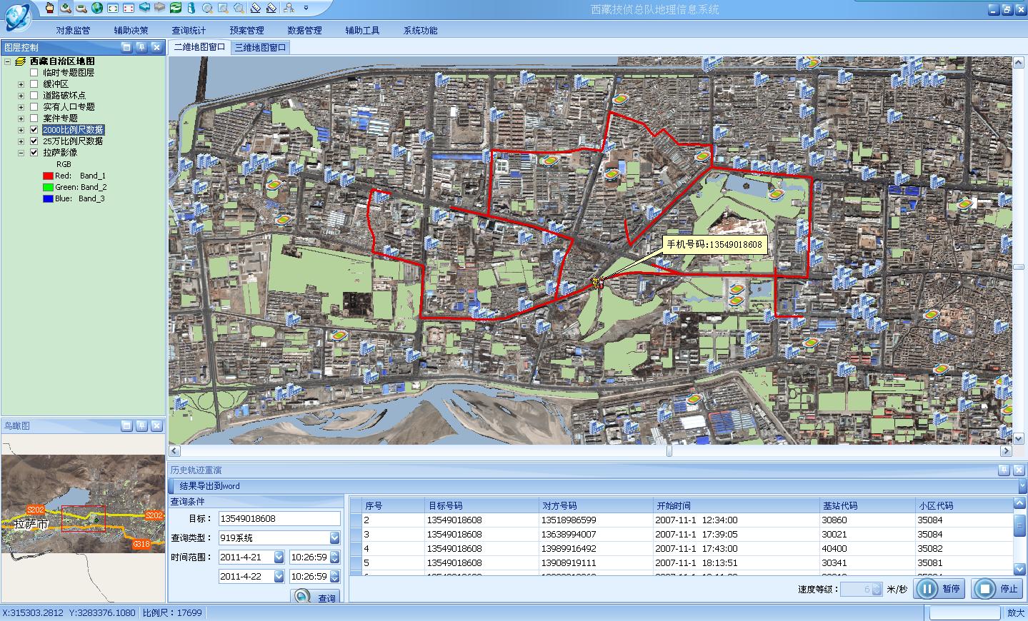Open the 2011-4-21 start date dropdown

click(279, 557)
